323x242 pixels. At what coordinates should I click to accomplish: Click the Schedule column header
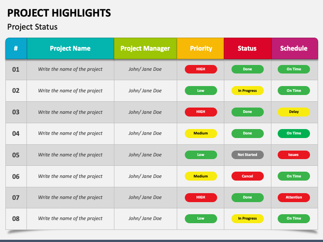tap(294, 48)
